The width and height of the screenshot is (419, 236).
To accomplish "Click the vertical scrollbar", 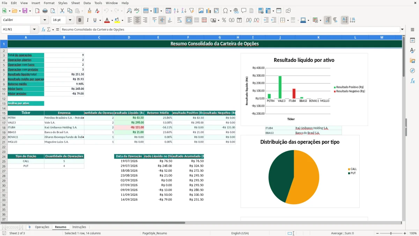I will coord(404,128).
